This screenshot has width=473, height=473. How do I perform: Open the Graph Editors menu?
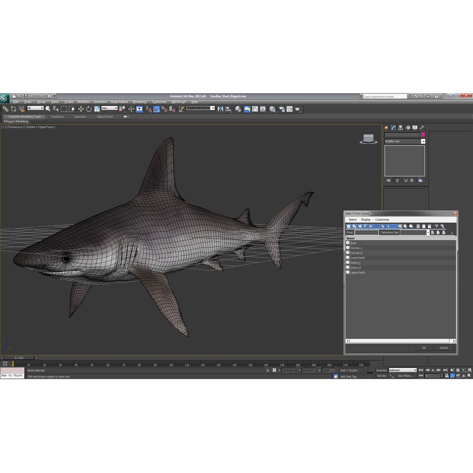(119, 102)
